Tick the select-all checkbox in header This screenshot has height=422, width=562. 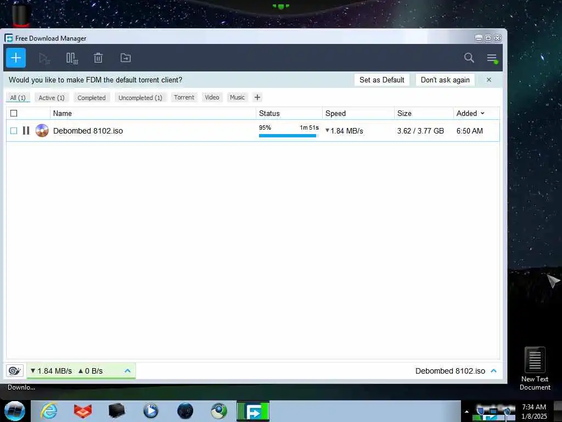(x=14, y=113)
